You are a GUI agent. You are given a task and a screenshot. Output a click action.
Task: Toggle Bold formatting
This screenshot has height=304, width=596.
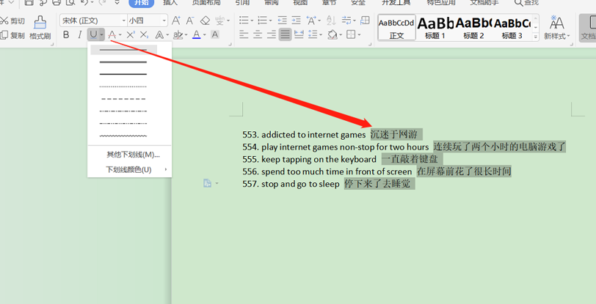pos(66,35)
